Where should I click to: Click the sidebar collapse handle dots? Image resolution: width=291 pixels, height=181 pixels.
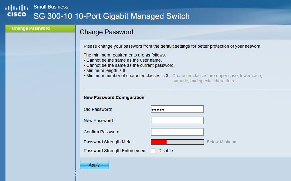[x=75, y=173]
